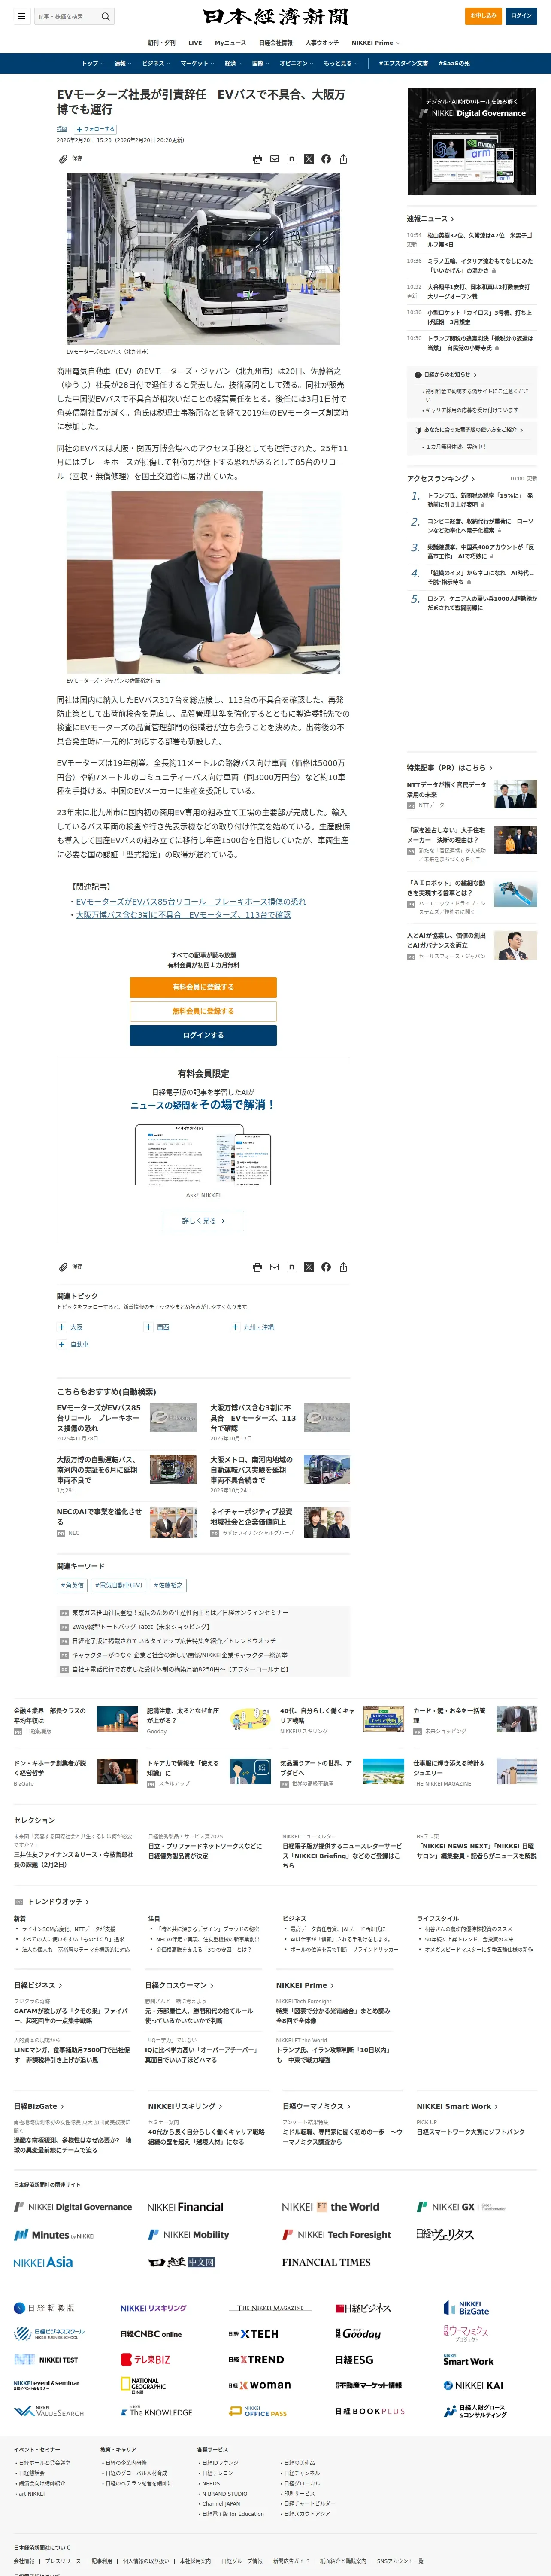Open the 人事ウオッチ menu item

click(322, 43)
